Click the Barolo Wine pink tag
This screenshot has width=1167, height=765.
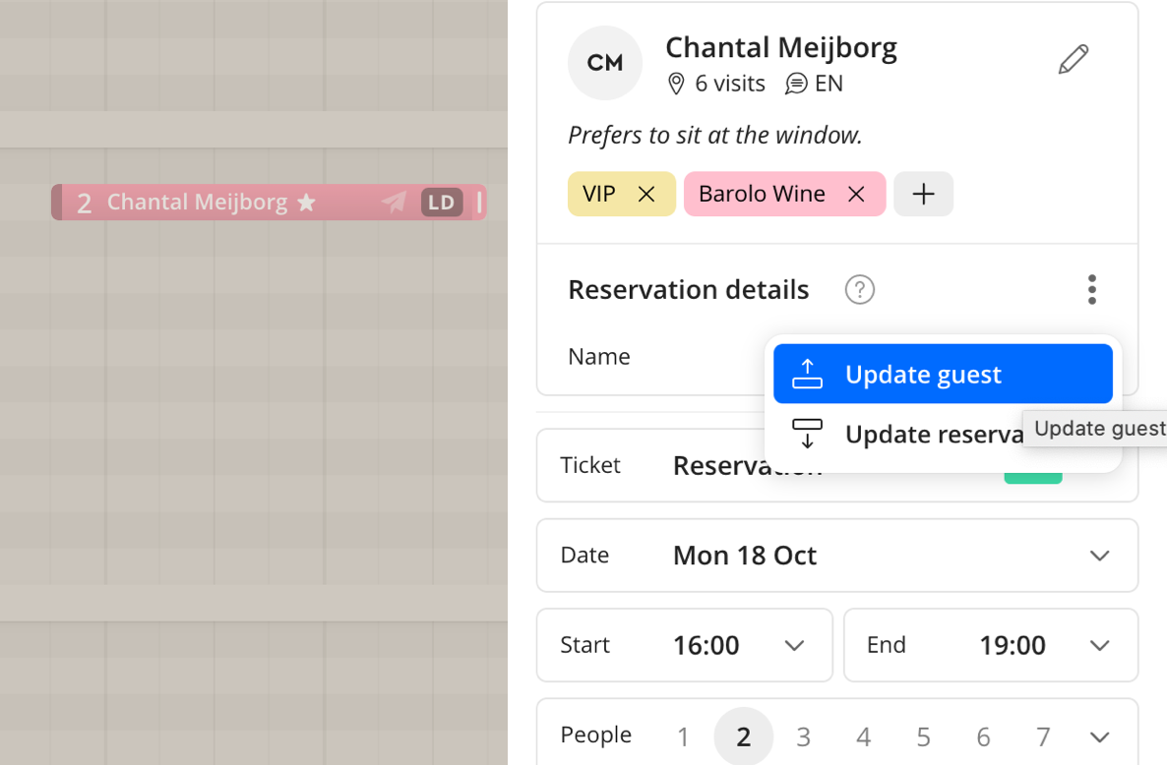[x=762, y=194]
